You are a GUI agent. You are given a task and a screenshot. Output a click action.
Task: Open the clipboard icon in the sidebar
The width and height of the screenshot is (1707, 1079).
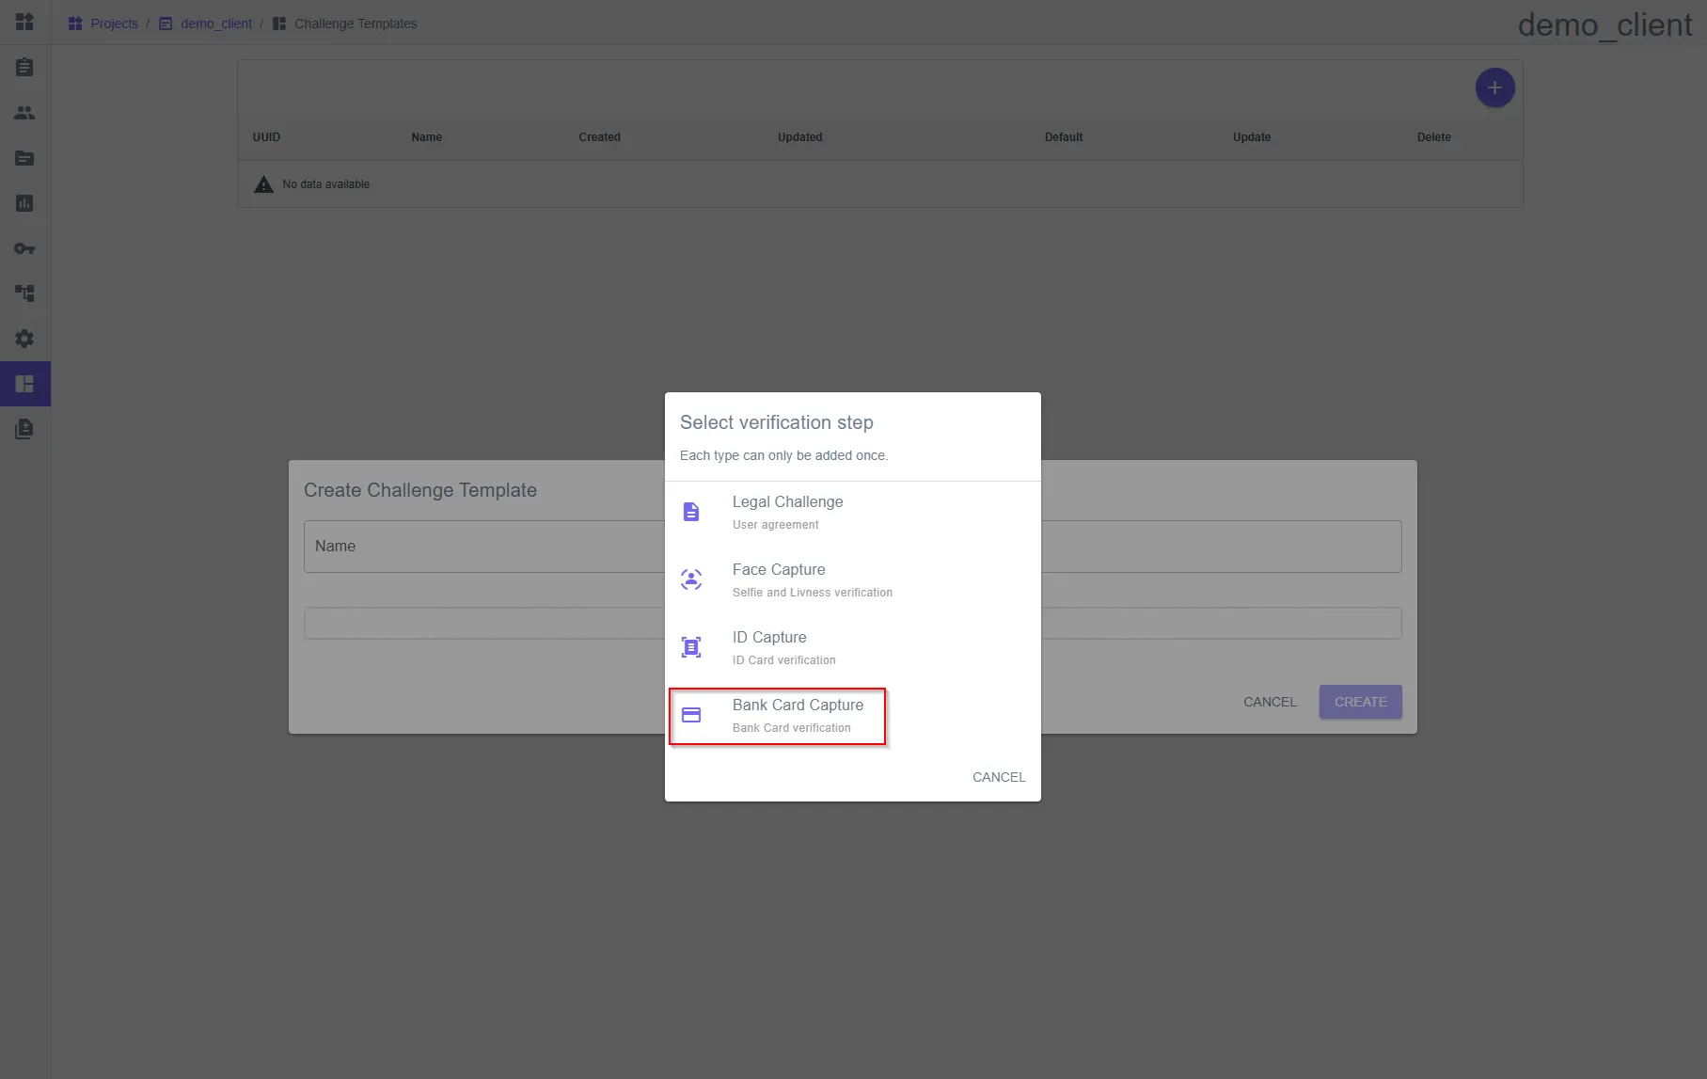click(24, 68)
